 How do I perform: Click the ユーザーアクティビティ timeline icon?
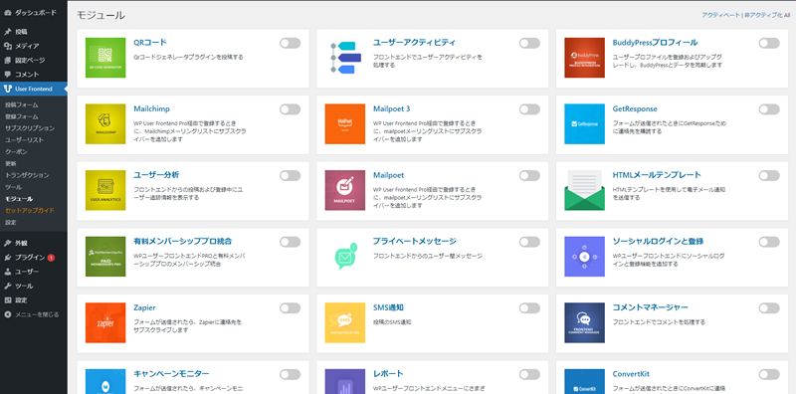coord(345,58)
